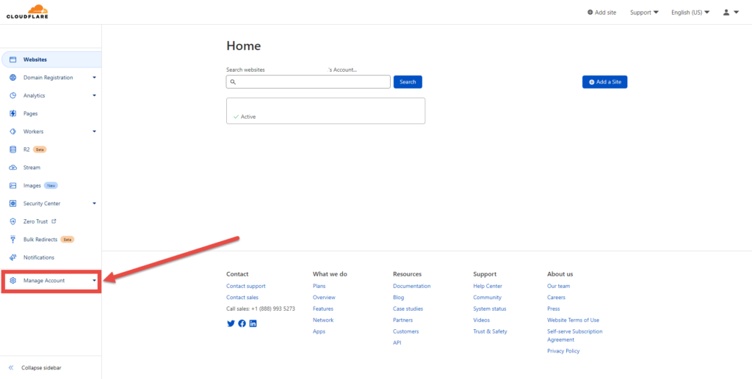The height and width of the screenshot is (379, 752).
Task: Click the Cloudflare logo
Action: pyautogui.click(x=27, y=12)
